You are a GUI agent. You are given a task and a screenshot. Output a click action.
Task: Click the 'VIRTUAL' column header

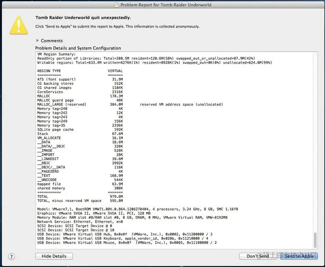tap(115, 71)
